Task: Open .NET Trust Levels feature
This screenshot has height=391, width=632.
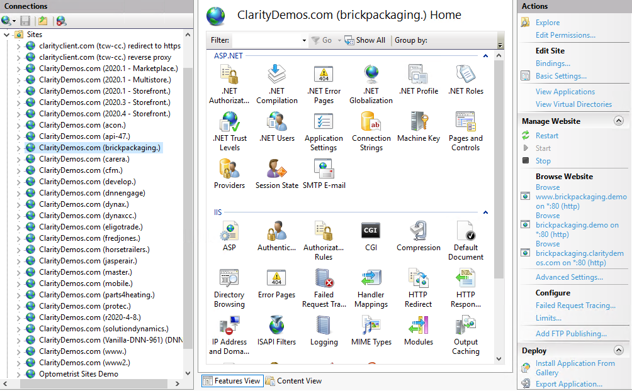Action: pyautogui.click(x=229, y=131)
